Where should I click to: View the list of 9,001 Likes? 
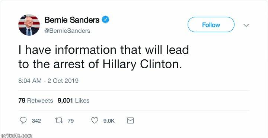pos(73,101)
